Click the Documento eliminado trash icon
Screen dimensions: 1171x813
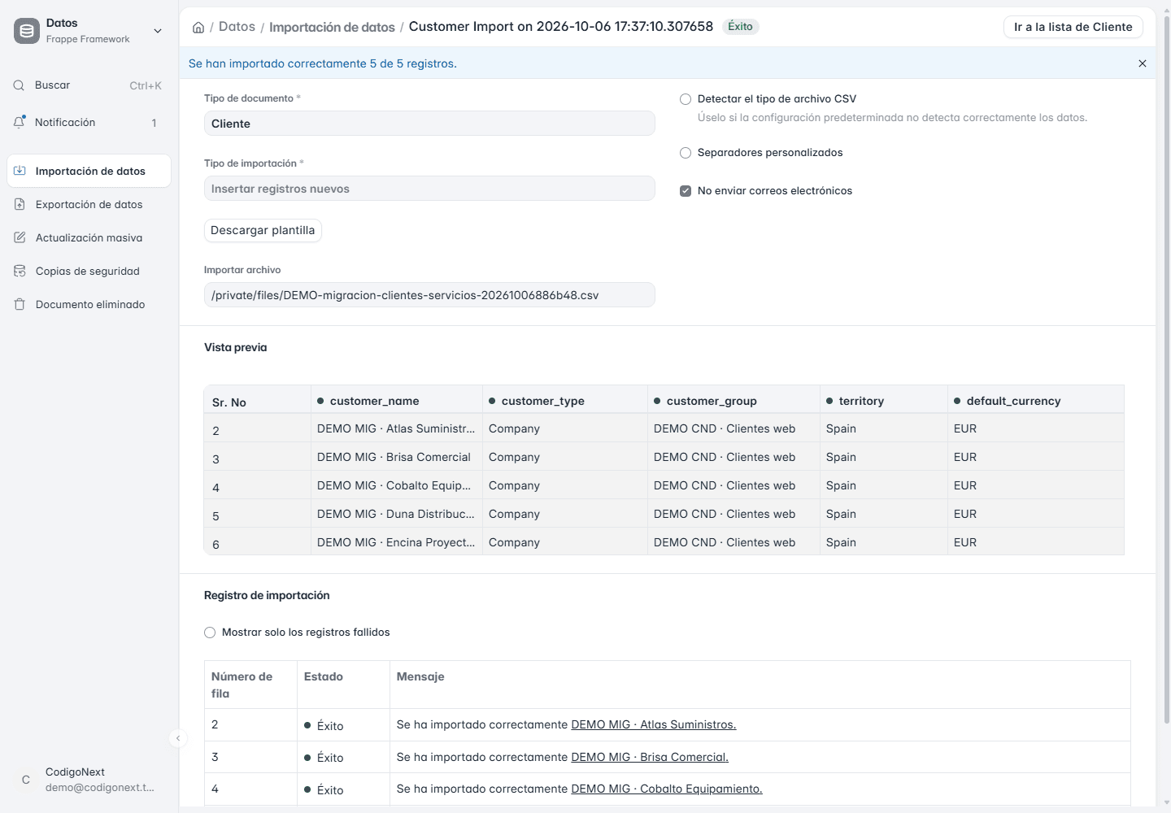click(20, 304)
